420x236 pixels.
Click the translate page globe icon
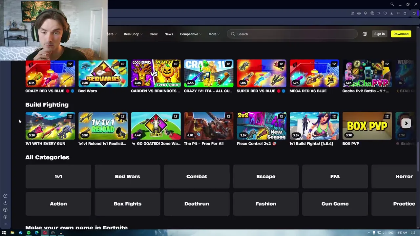pyautogui.click(x=372, y=13)
